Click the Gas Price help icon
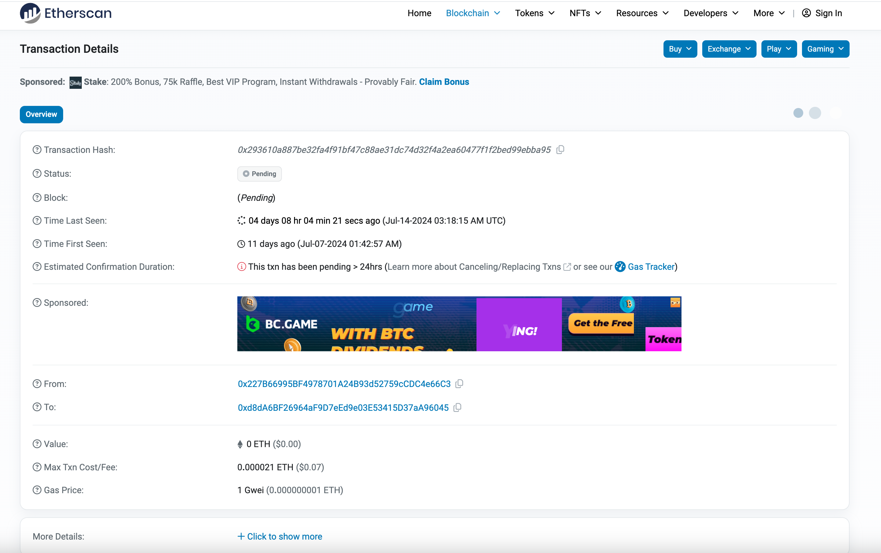This screenshot has width=881, height=553. (x=37, y=490)
